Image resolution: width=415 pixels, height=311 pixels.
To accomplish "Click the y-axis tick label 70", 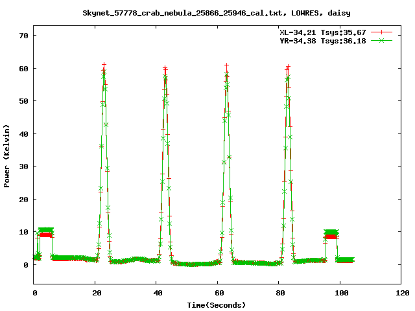I will coord(23,36).
